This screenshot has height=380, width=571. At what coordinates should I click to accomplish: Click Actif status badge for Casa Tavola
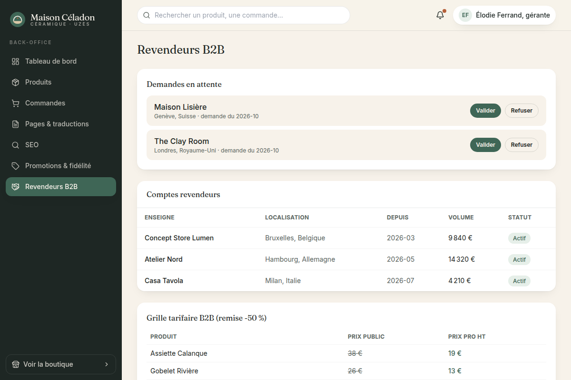519,281
